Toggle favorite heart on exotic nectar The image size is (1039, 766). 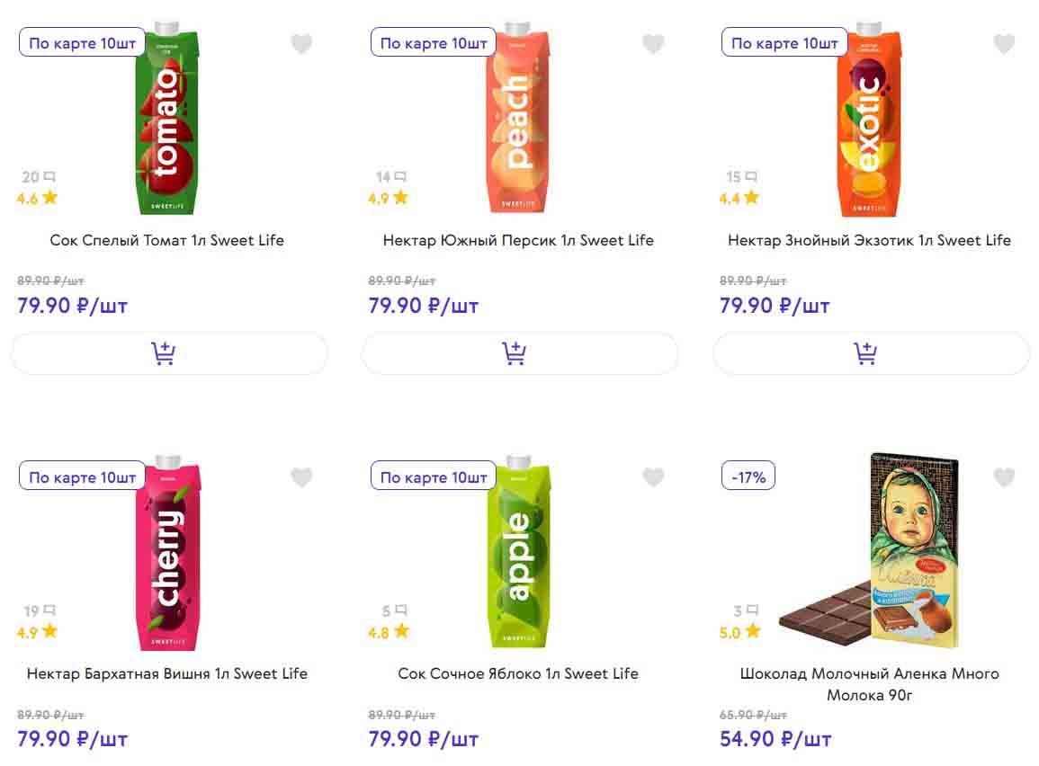pyautogui.click(x=1004, y=44)
